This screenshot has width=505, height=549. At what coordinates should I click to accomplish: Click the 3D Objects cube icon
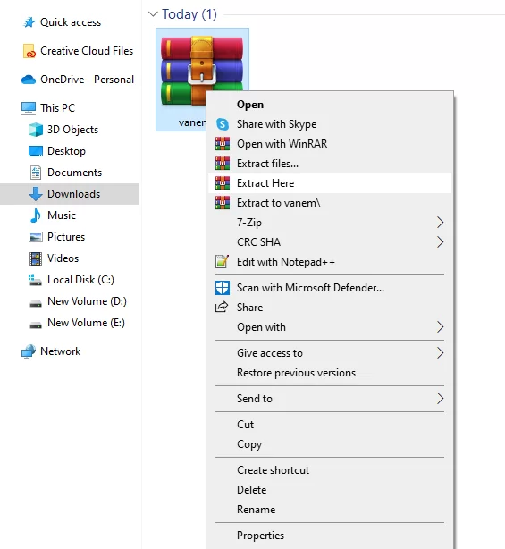tap(36, 130)
